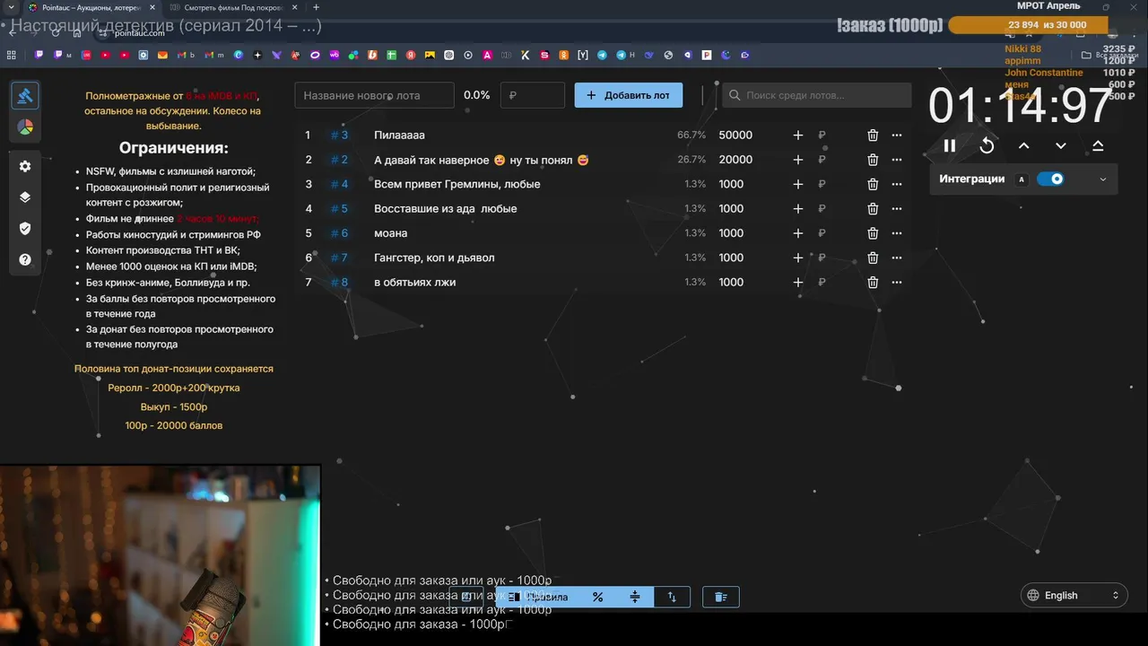Focus the 'Название нового лота' input field
The image size is (1148, 646).
tap(374, 95)
